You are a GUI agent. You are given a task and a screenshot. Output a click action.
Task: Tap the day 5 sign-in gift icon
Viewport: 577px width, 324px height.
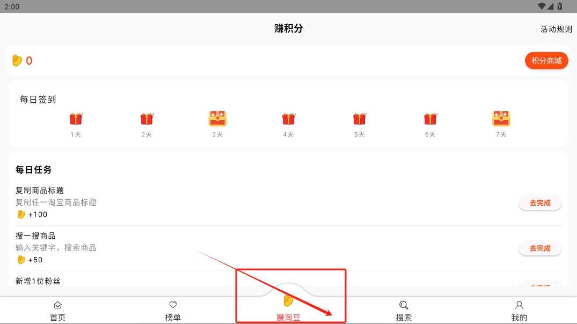tap(360, 119)
